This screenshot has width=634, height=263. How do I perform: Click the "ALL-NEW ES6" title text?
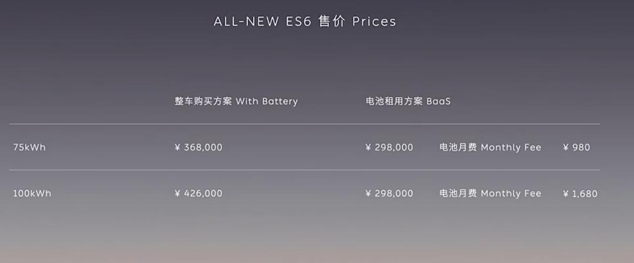tap(262, 22)
